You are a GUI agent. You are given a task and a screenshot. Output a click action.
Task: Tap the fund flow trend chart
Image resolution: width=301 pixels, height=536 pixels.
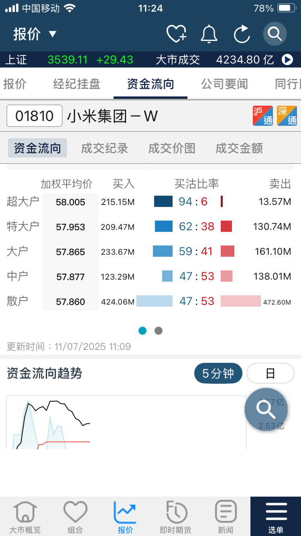(x=126, y=422)
